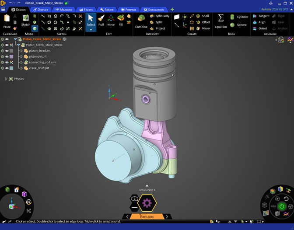Open the Sketch mode
Image resolution: width=294 pixels, height=230 pixels.
pos(26,21)
